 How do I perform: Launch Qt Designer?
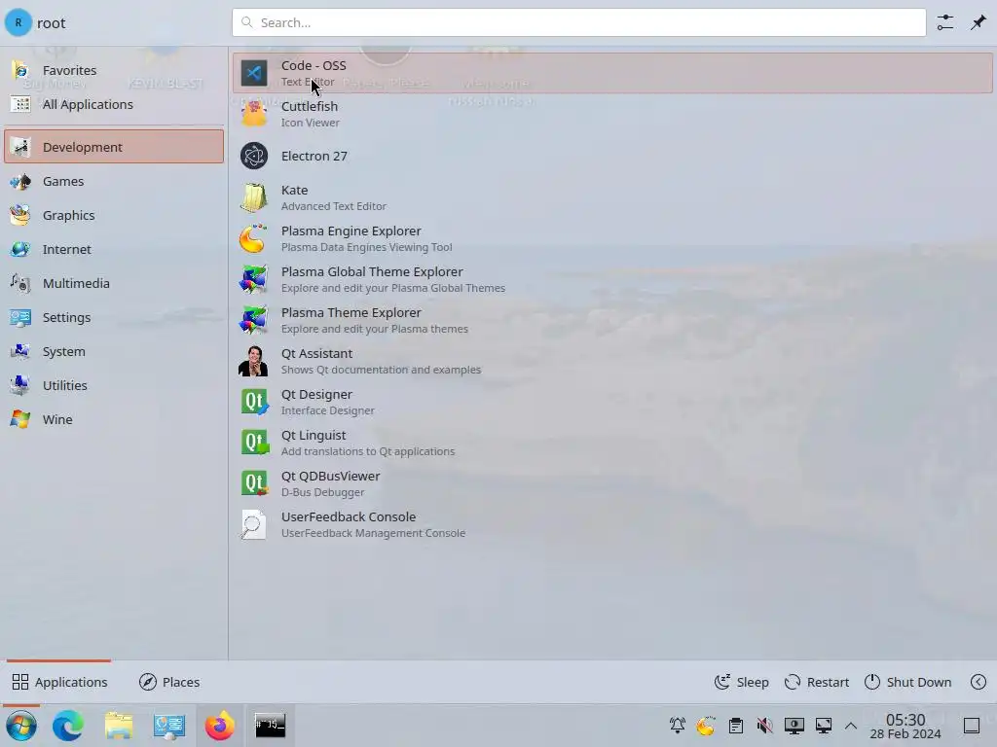coord(612,402)
